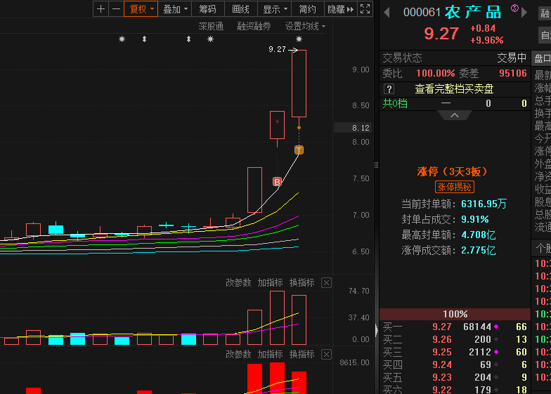The image size is (551, 394).
Task: Go to next stock with right arrow
Action: (x=524, y=13)
